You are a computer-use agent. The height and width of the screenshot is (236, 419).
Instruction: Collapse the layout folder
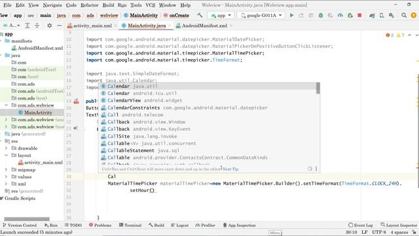tap(7, 155)
